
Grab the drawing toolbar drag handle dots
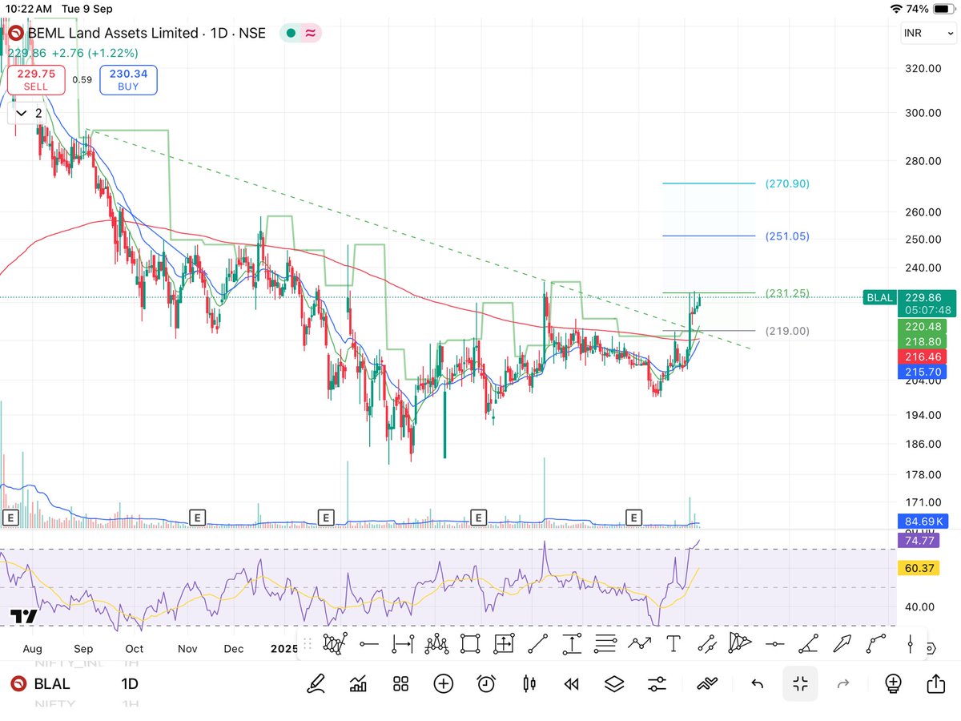(x=309, y=643)
